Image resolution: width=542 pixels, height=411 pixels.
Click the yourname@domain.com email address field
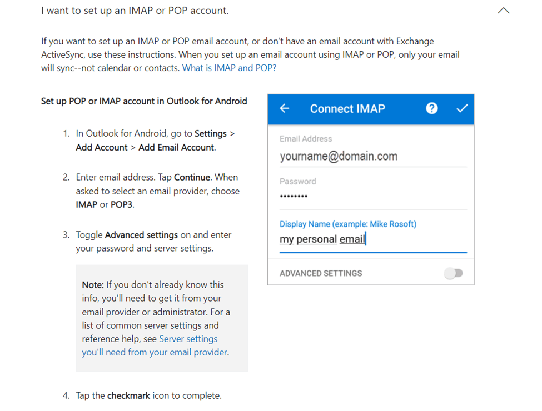click(x=339, y=156)
